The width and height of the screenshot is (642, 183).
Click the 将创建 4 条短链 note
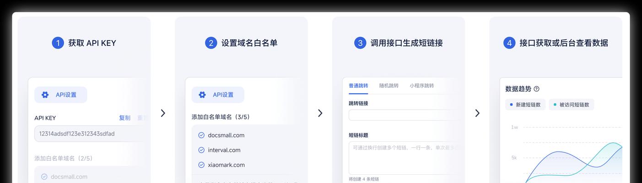coord(364,179)
